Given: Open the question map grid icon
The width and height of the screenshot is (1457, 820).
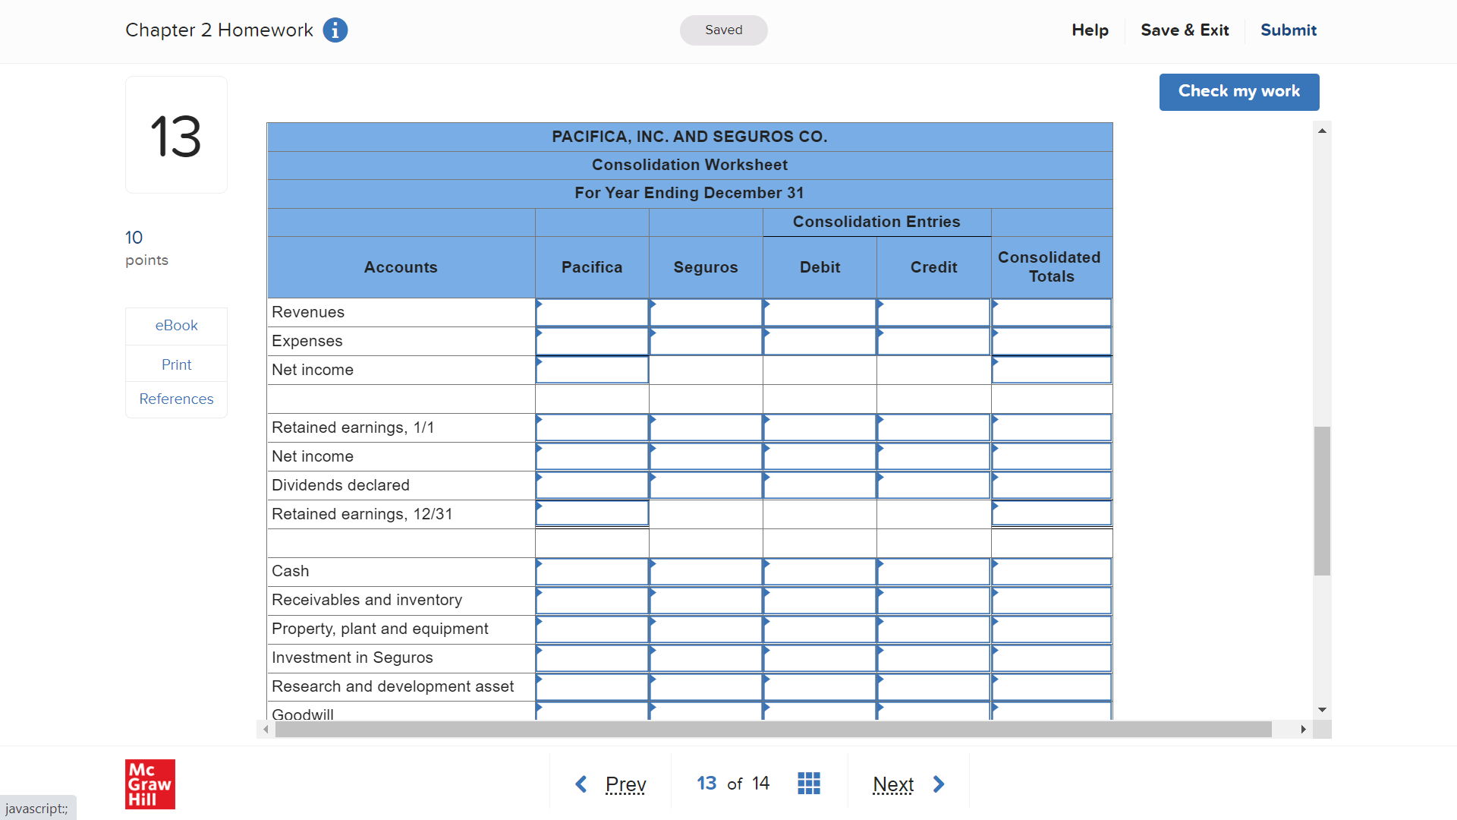Looking at the screenshot, I should (809, 783).
